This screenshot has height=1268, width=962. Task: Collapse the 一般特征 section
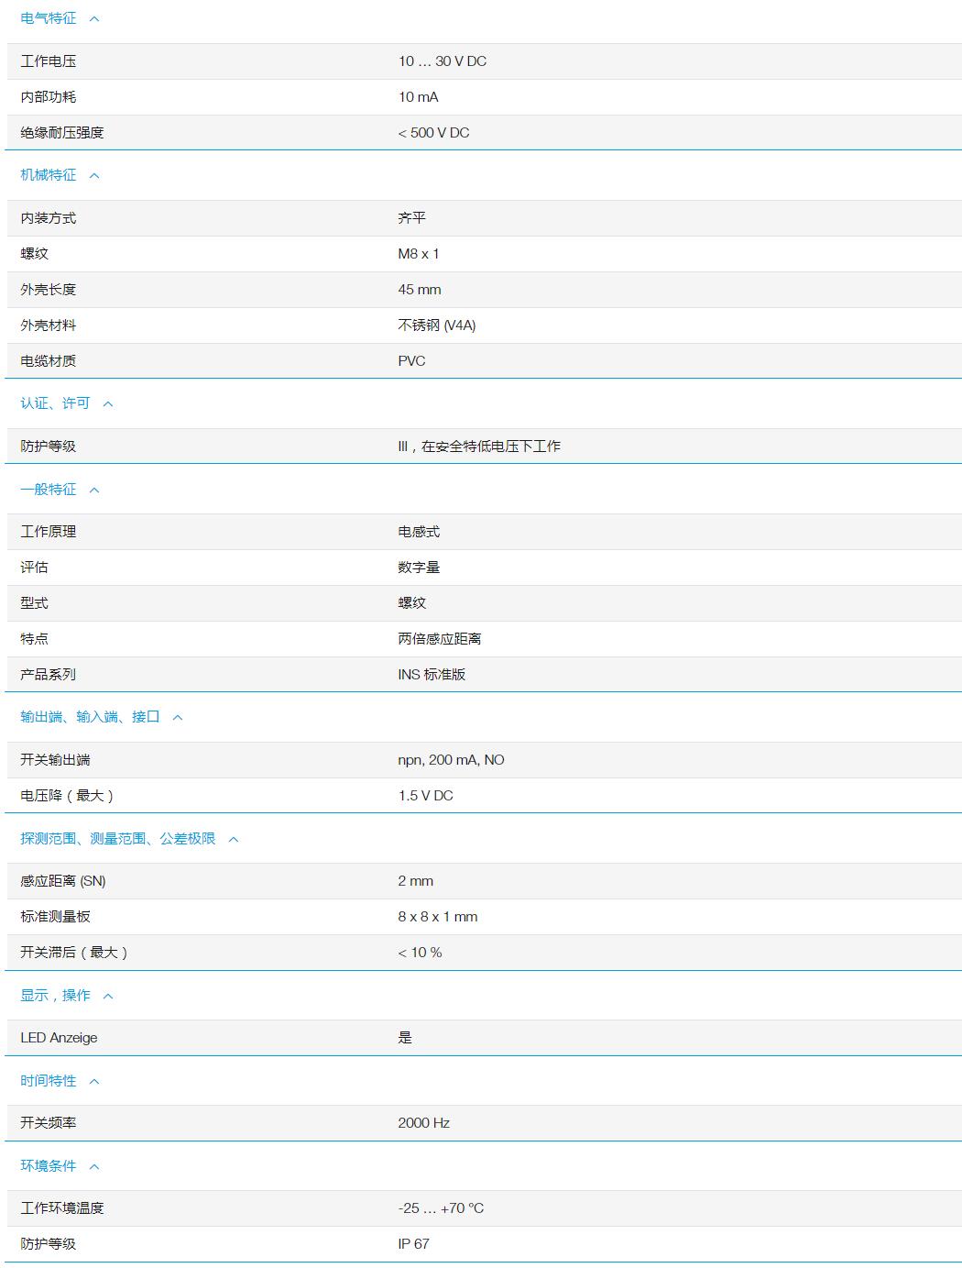click(93, 489)
